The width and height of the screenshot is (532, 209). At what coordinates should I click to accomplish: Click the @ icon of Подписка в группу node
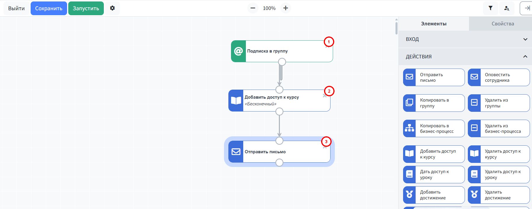point(239,51)
